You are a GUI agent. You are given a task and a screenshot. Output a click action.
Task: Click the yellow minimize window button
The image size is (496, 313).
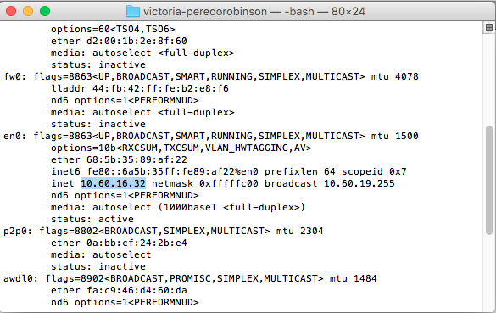pos(28,11)
